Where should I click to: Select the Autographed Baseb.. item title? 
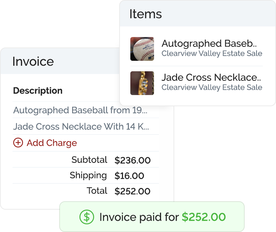click(209, 44)
